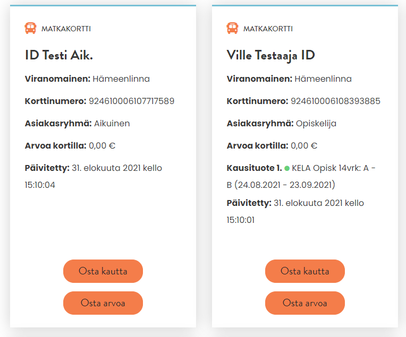Viewport: 406px width, 337px height.
Task: Click the Opiskelija customer group value
Action: coord(316,123)
